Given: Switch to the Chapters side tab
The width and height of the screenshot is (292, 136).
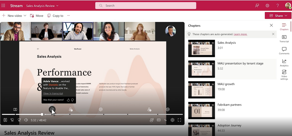Looking at the screenshot, I should 284,27.
